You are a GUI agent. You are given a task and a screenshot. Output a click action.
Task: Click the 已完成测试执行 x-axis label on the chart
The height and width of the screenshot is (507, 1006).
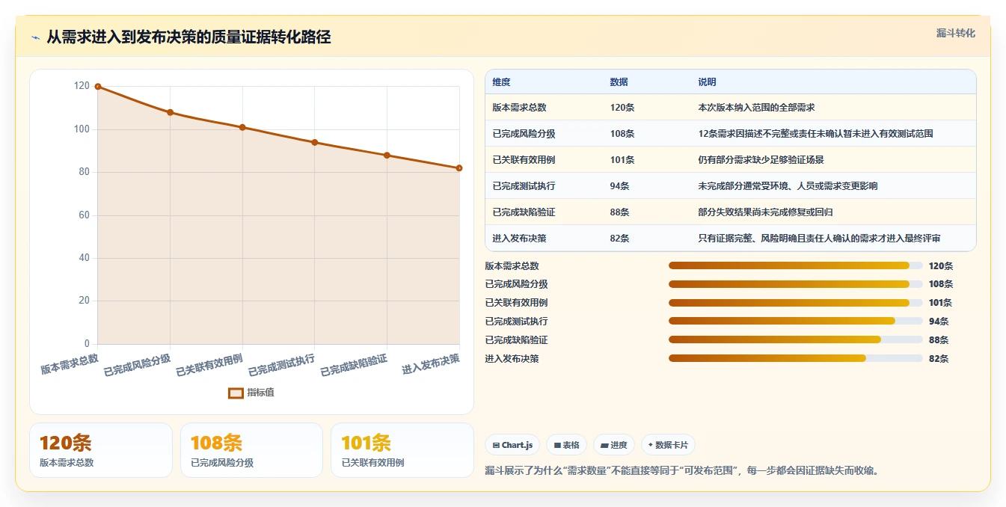pos(282,364)
